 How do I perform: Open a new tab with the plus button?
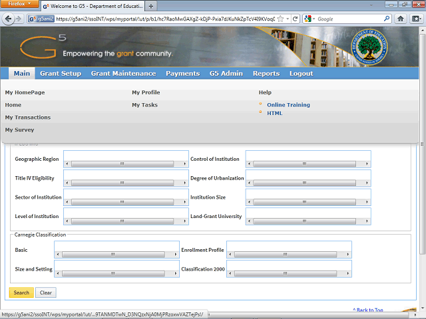coord(151,6)
